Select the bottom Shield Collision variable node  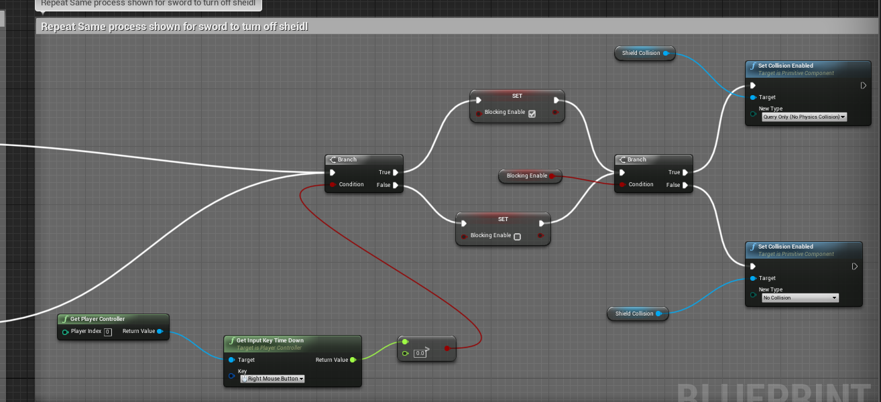pyautogui.click(x=633, y=314)
